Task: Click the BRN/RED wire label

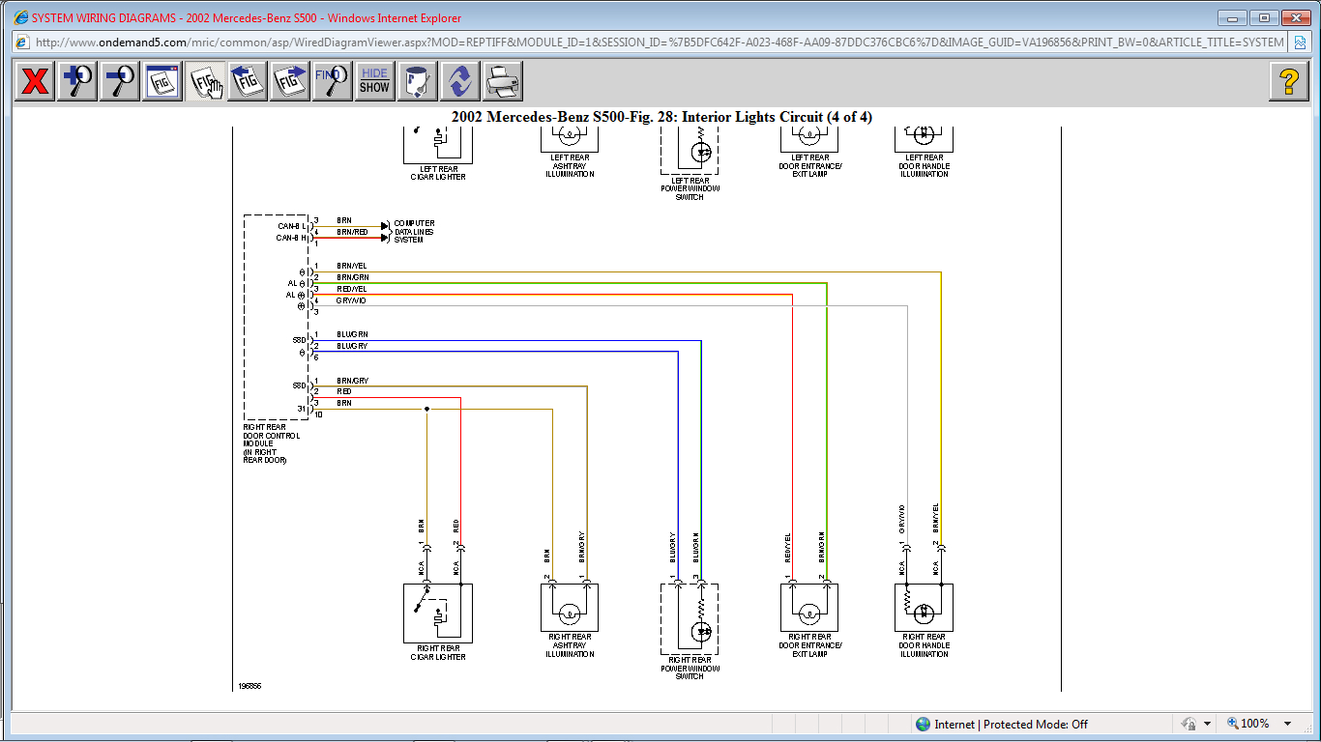Action: pos(352,233)
